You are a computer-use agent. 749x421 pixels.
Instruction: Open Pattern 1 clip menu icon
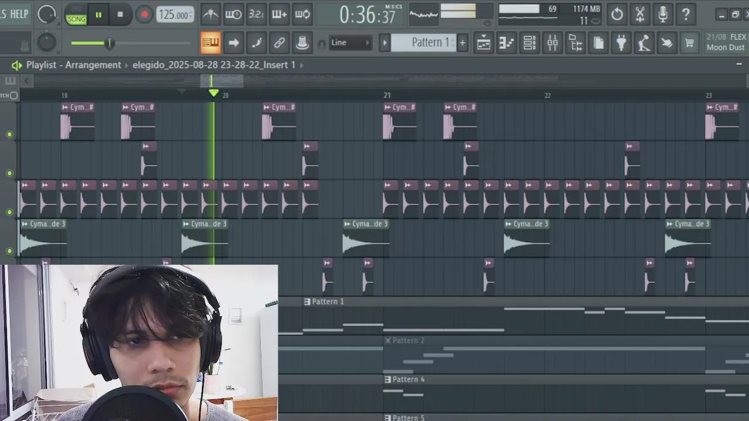307,302
